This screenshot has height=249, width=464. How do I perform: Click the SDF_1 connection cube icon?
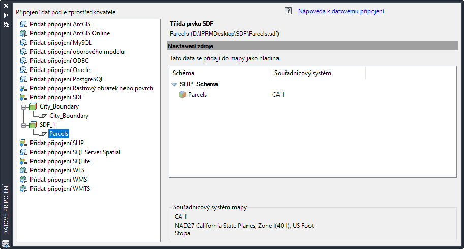click(33, 125)
